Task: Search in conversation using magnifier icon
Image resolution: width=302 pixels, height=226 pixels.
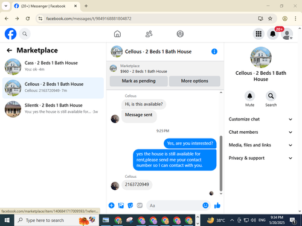Action: (271, 96)
